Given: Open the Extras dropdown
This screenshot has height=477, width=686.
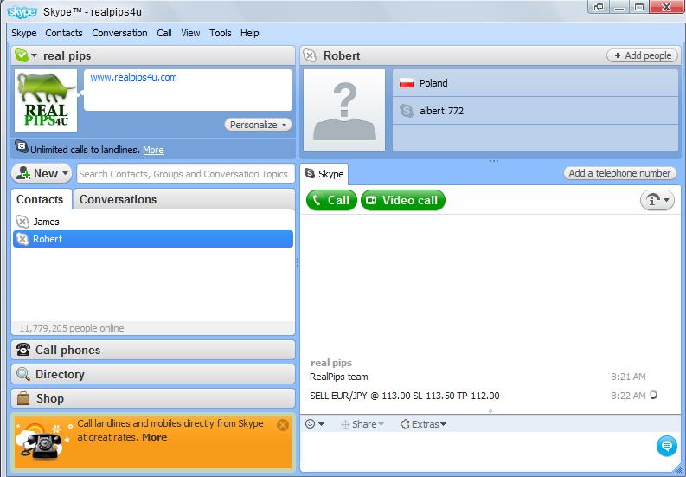Looking at the screenshot, I should [423, 424].
